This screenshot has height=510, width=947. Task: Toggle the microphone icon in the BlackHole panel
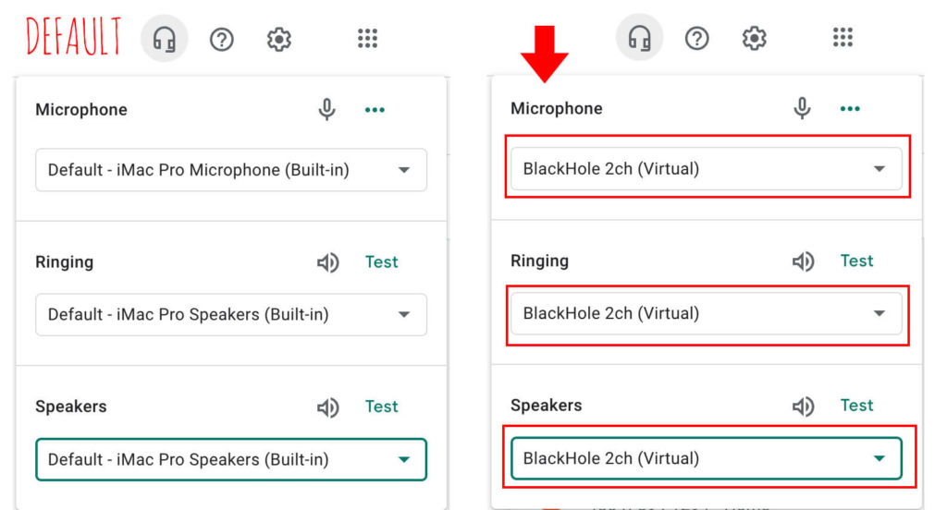point(802,108)
